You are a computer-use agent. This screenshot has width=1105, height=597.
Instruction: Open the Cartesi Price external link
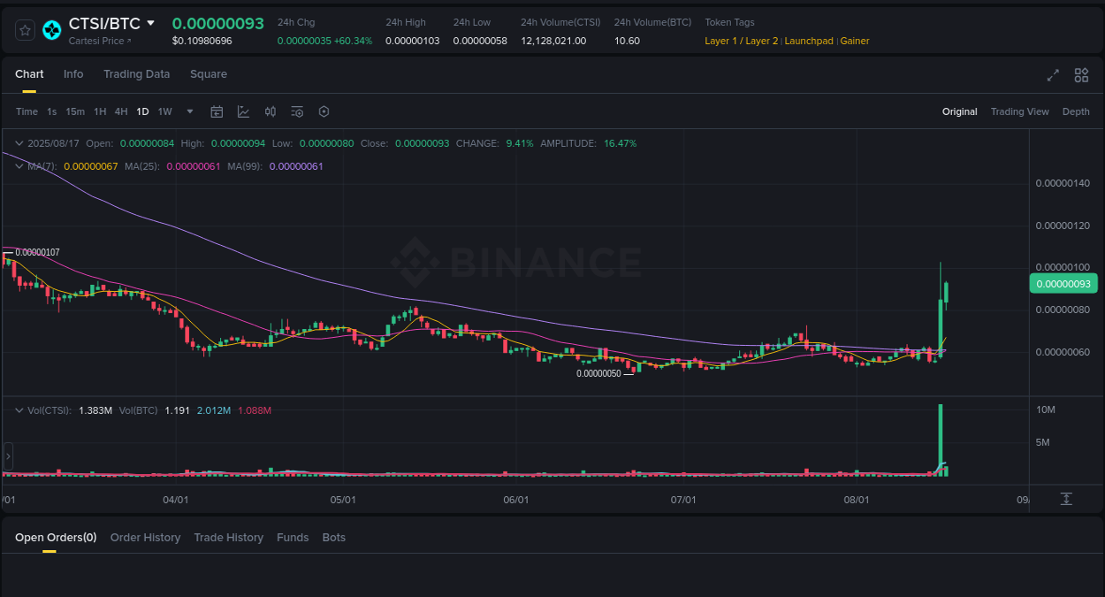(99, 41)
